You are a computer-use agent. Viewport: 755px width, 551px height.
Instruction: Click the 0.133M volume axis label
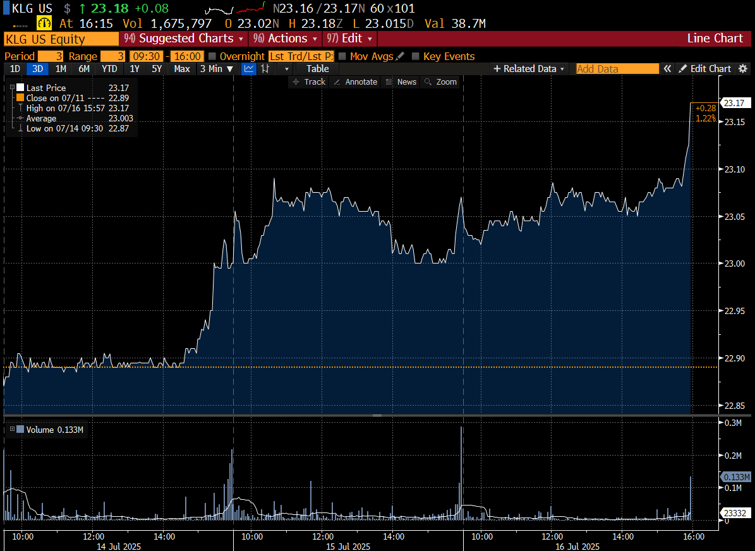point(737,477)
